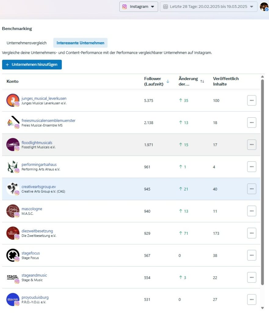Click three-dot menu for performingartsahaus
This screenshot has height=313, width=269.
(x=252, y=167)
